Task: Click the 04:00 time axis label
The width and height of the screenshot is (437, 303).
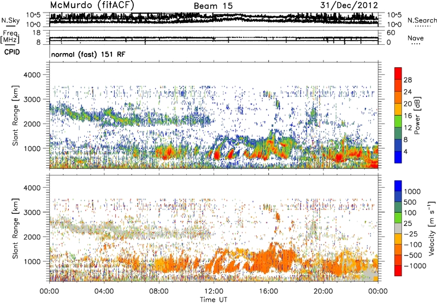Action: (104, 292)
